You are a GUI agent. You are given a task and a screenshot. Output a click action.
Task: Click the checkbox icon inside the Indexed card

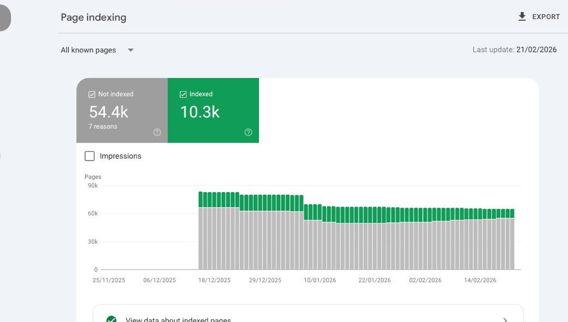pos(183,94)
